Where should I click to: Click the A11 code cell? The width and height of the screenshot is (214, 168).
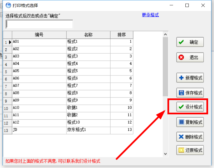point(39,116)
